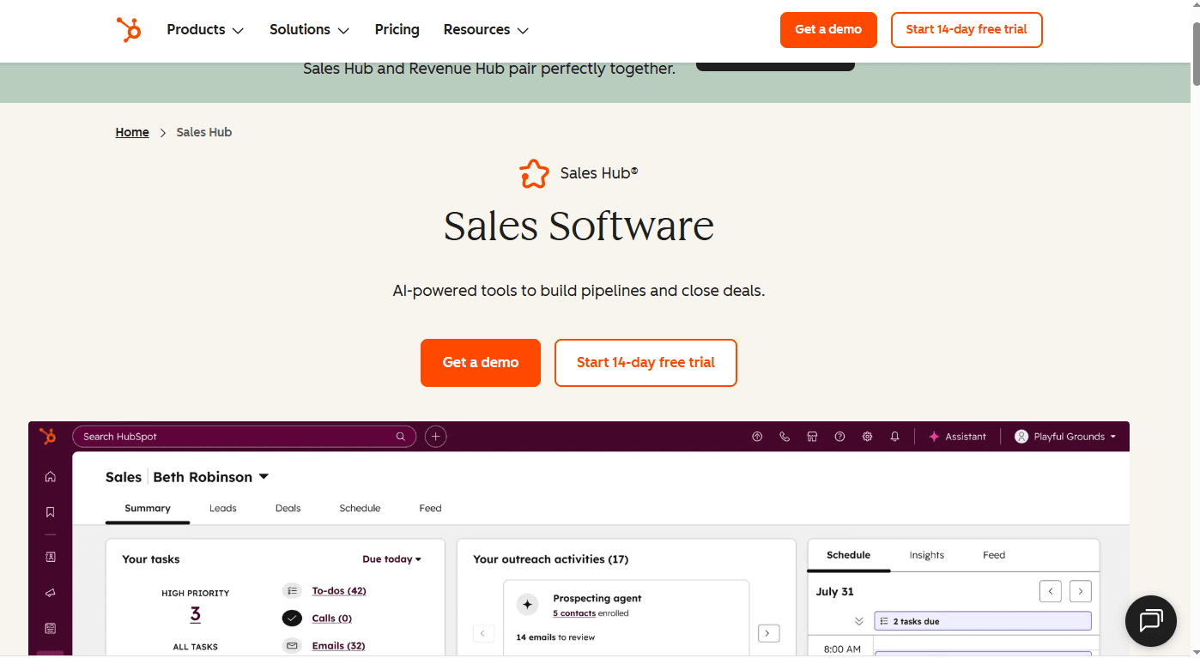The height and width of the screenshot is (658, 1200).
Task: Show previous outreach activity card
Action: pos(483,633)
